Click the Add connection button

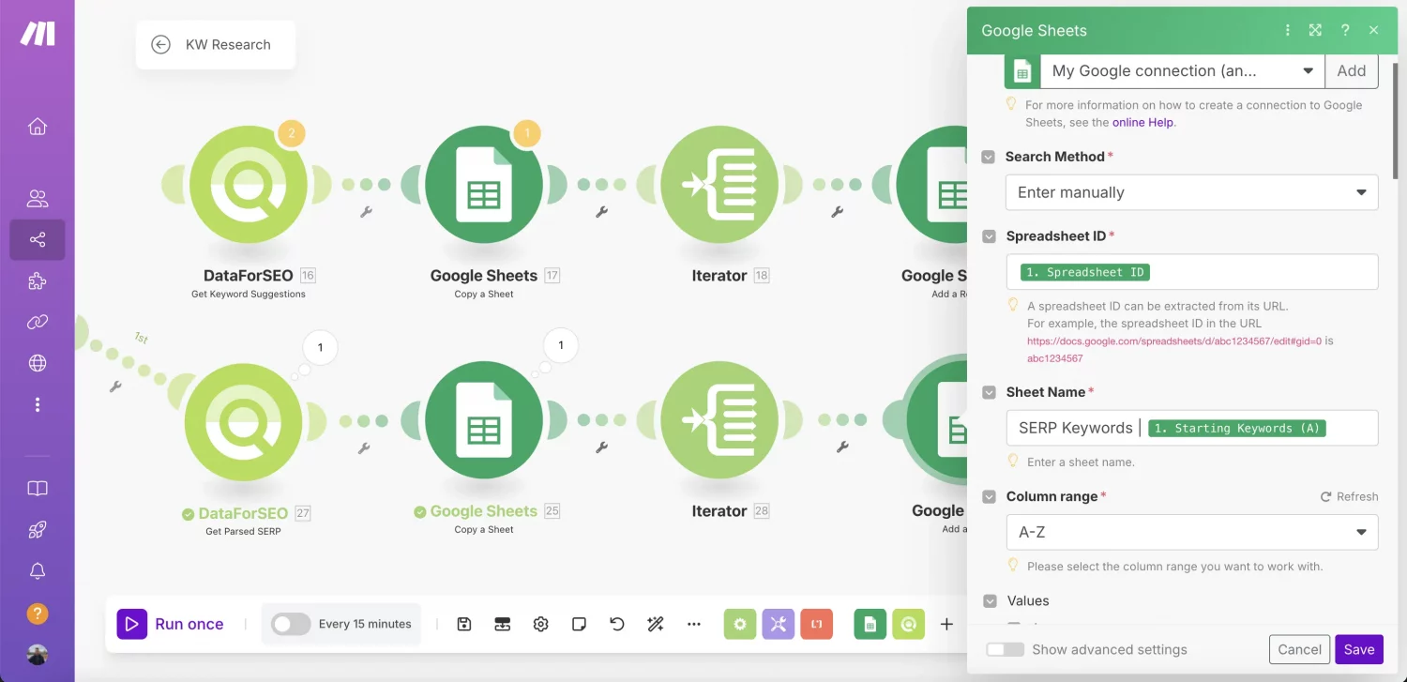pos(1352,71)
